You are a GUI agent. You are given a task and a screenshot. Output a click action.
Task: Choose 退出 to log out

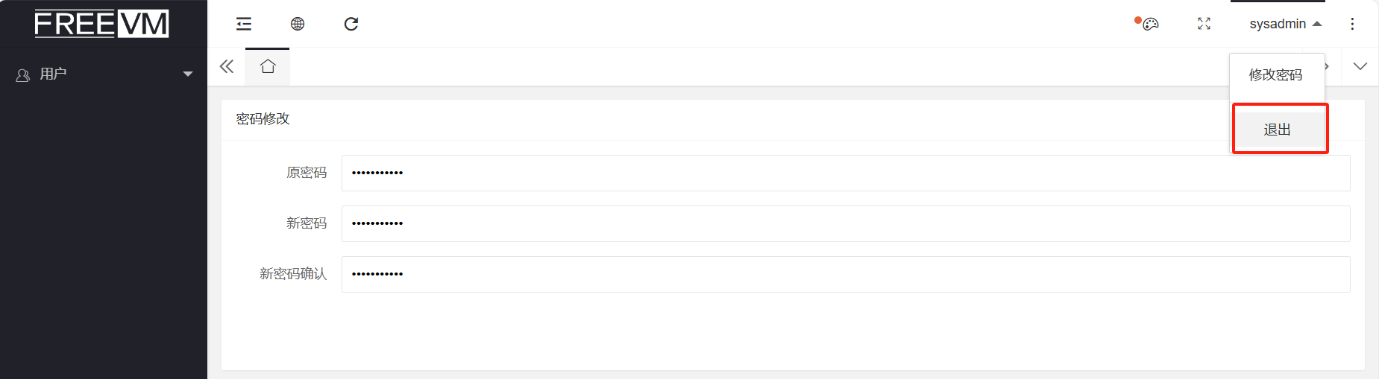(1278, 130)
